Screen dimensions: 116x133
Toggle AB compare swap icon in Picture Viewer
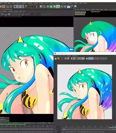pos(83,59)
